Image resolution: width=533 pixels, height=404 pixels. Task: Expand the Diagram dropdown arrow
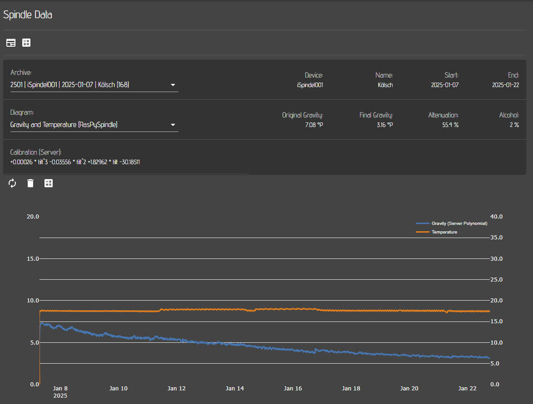pos(173,125)
